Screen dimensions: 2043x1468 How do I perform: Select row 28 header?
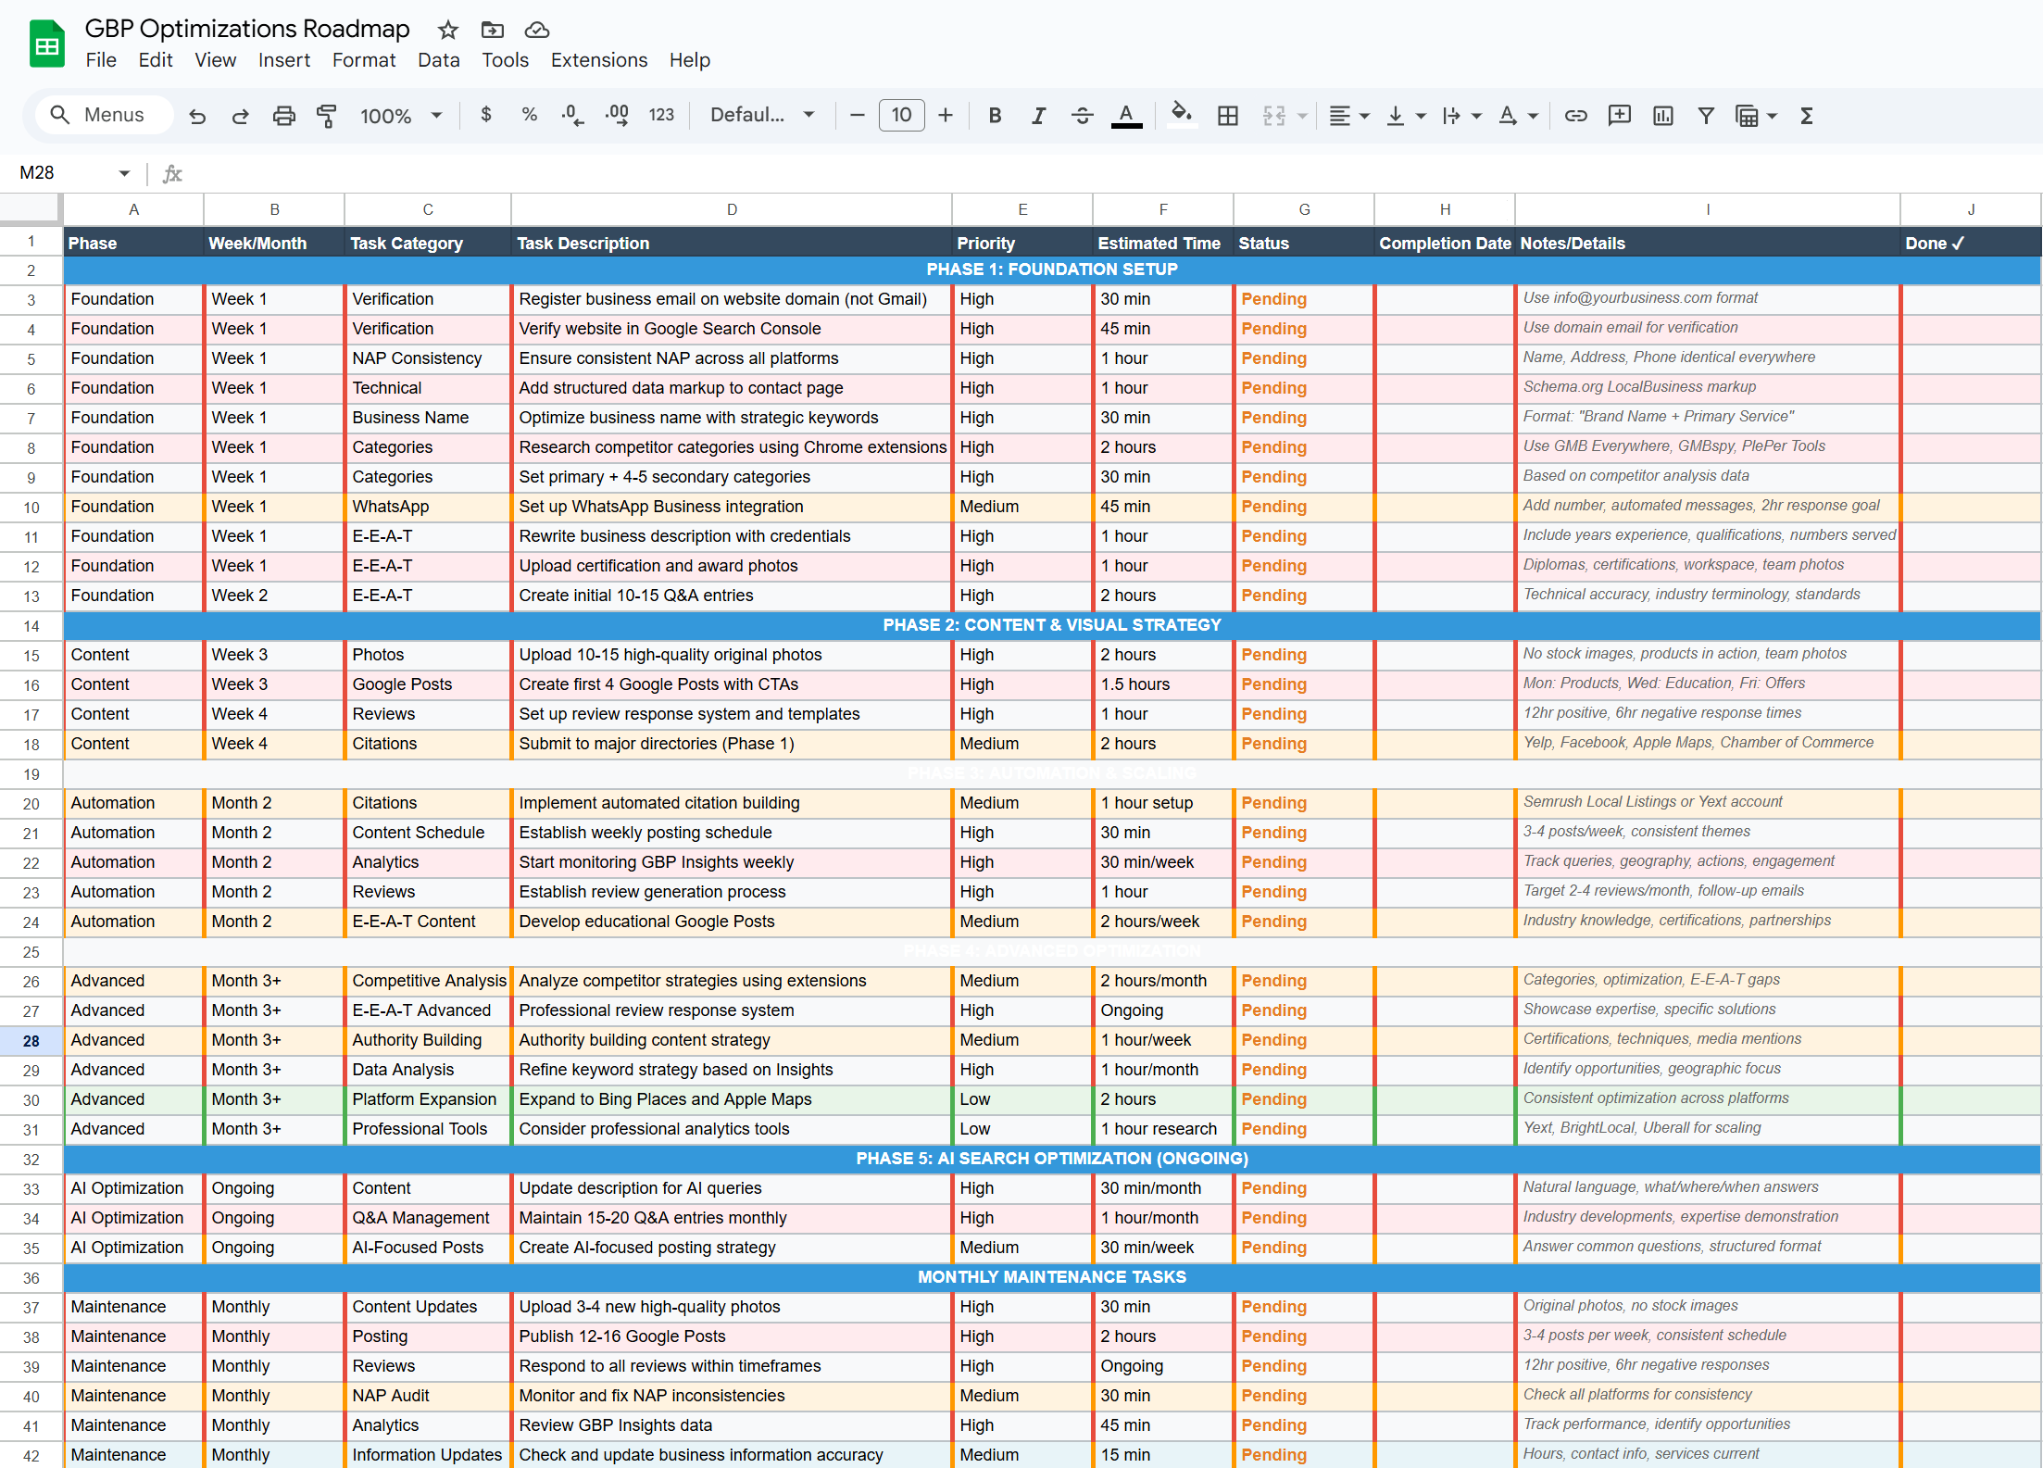point(31,1041)
